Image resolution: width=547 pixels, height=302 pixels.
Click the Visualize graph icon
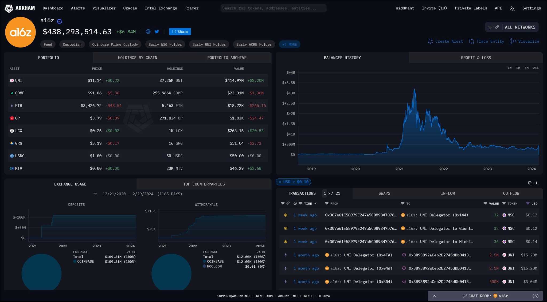513,41
